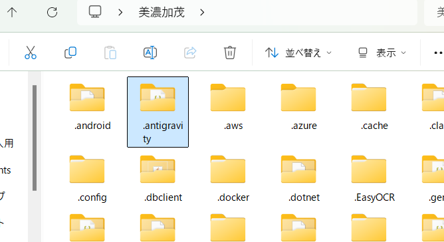Viewport: 444px width, 242px height.
Task: Select 美濃加茂 in the address path
Action: (x=162, y=12)
